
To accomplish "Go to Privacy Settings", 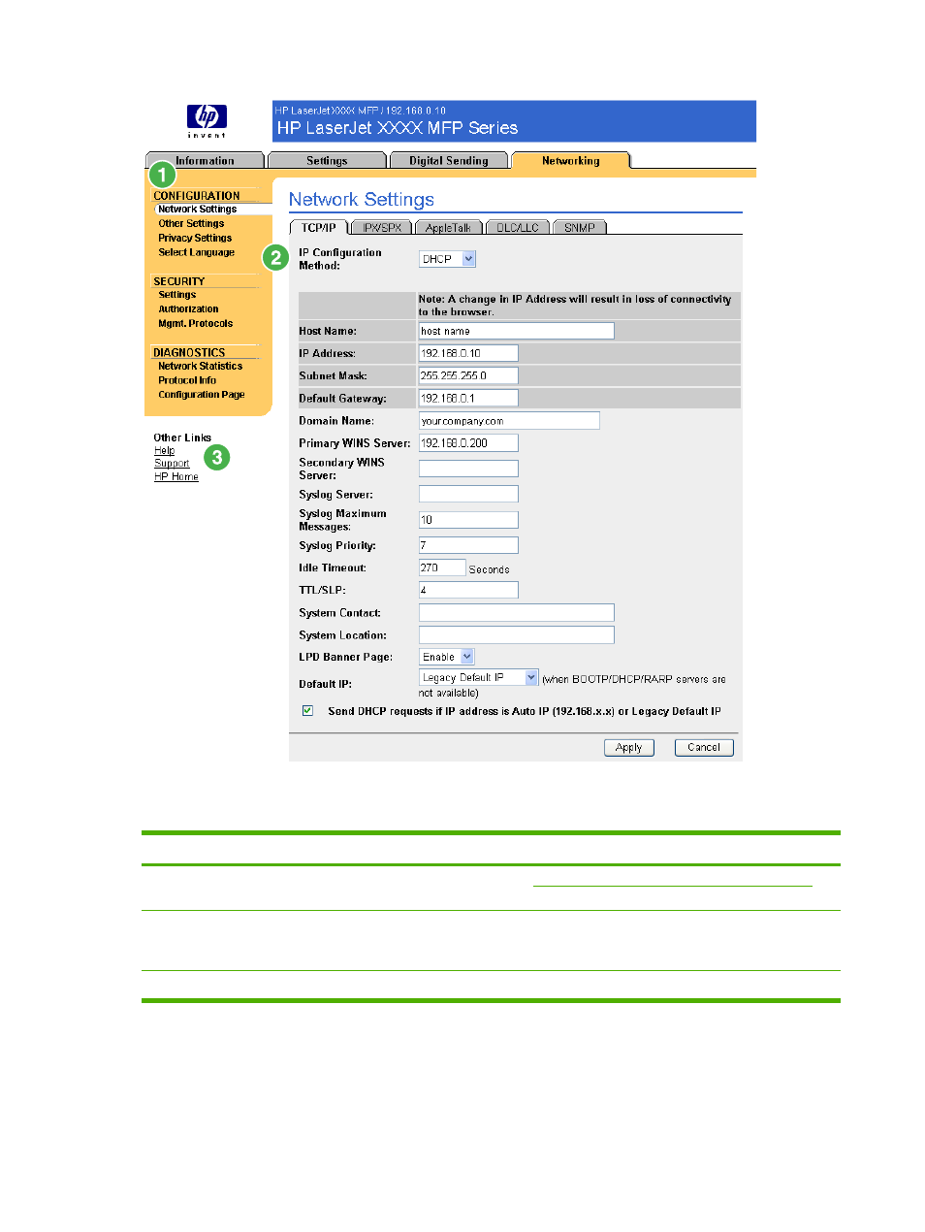I will click(x=195, y=239).
